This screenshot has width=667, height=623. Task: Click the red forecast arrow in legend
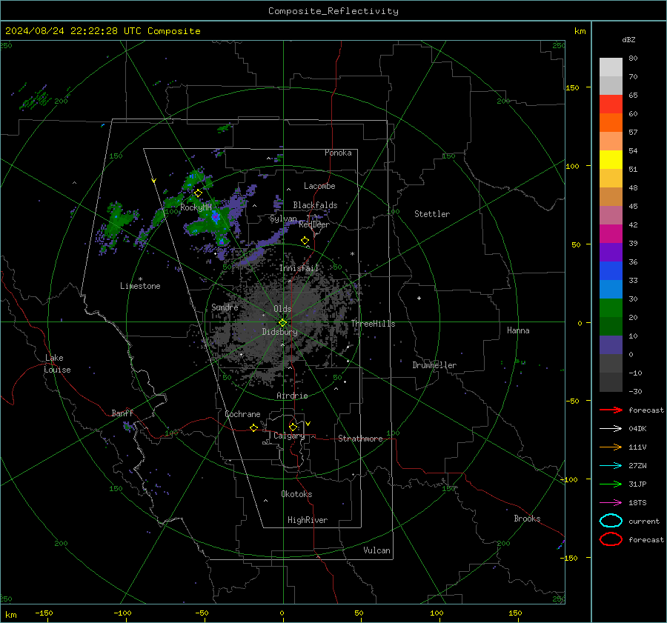click(611, 410)
